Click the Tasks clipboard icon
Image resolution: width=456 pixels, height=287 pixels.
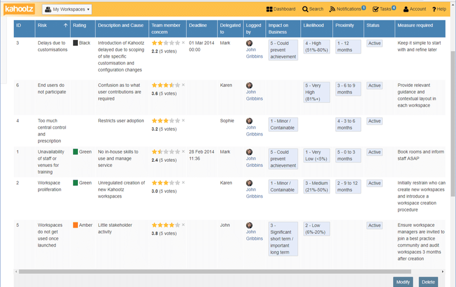pyautogui.click(x=375, y=9)
